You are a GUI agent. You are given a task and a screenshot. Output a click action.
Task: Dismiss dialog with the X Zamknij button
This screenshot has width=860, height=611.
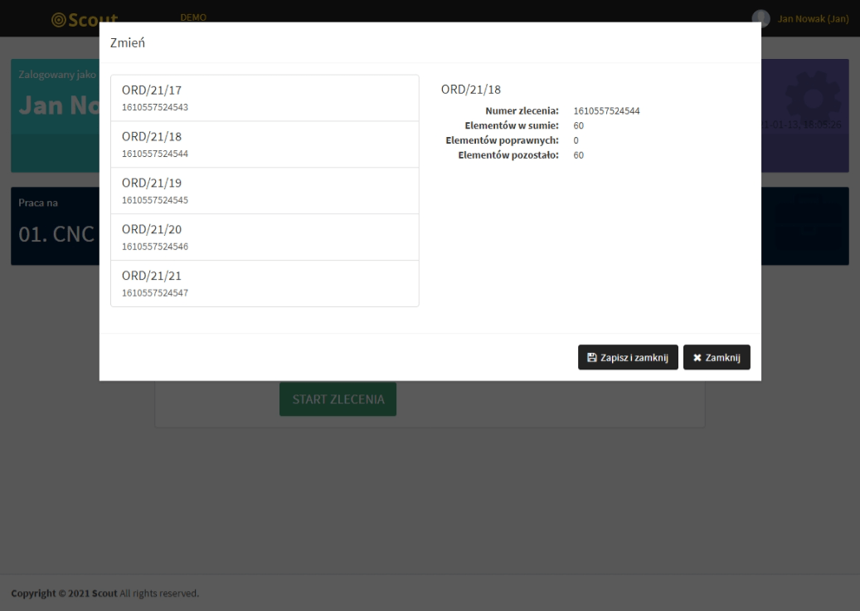pyautogui.click(x=717, y=357)
